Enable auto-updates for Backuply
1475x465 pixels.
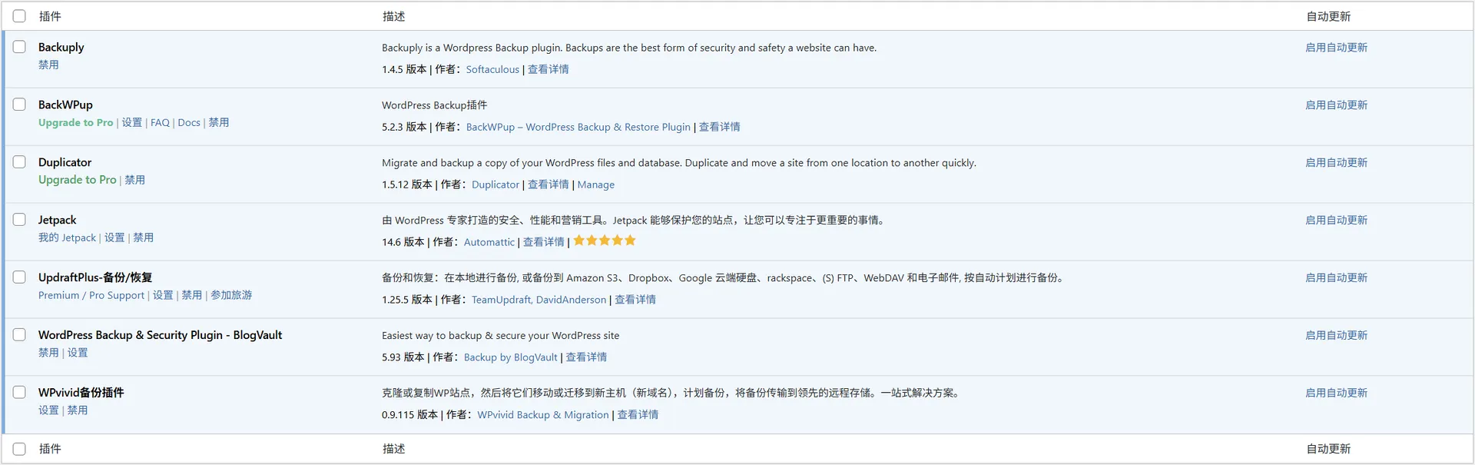(1336, 48)
